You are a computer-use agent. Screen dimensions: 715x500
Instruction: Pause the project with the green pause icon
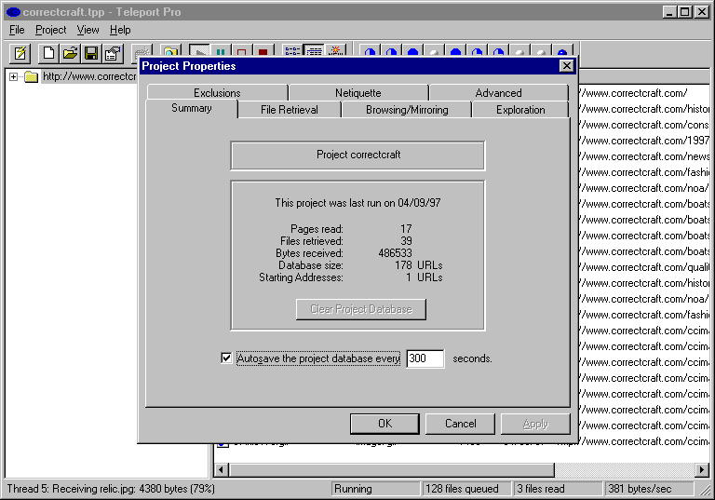(221, 50)
